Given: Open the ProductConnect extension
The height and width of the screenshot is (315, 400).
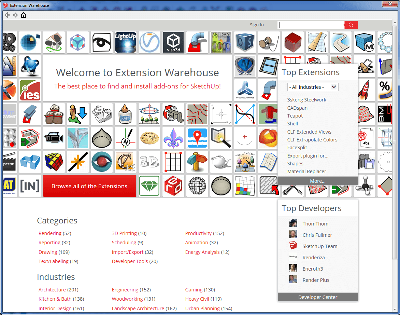Looking at the screenshot, I should click(245, 90).
